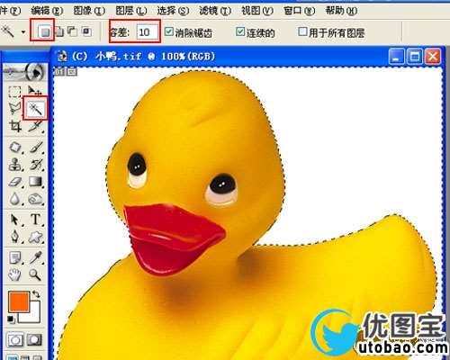Image resolution: width=450 pixels, height=360 pixels.
Task: Pick the Type tool
Action: 36,220
